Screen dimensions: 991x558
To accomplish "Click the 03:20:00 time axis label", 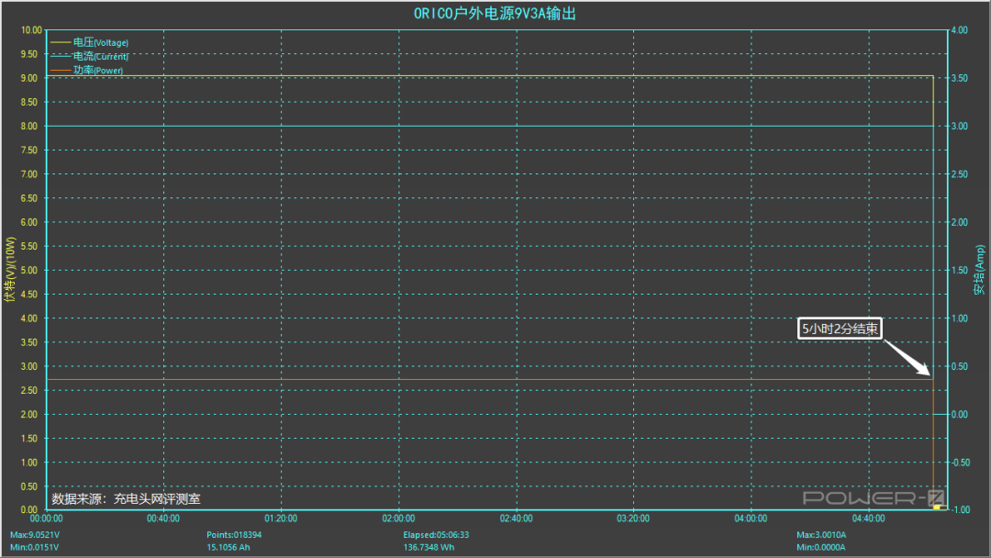I will [x=632, y=519].
